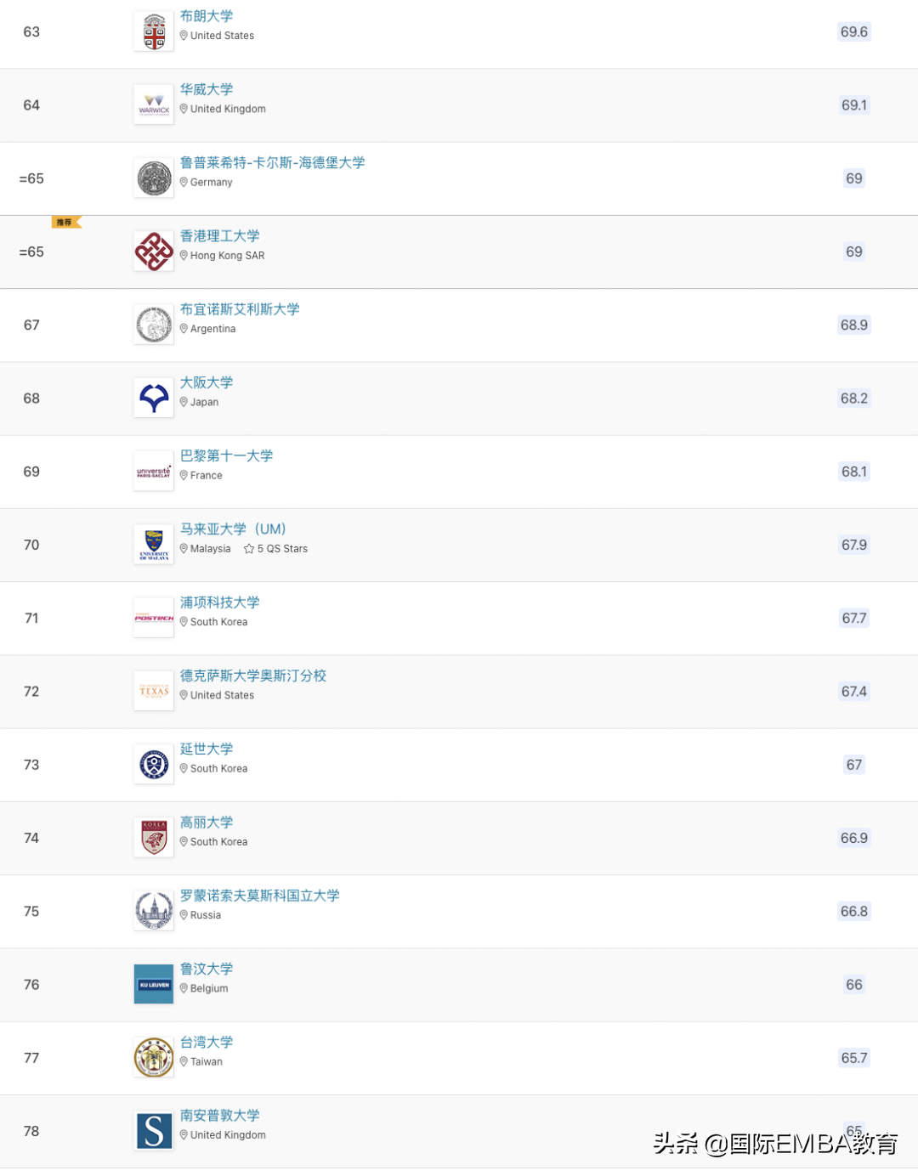Click the yellow 推荐 tag
The width and height of the screenshot is (918, 1176).
(x=66, y=223)
